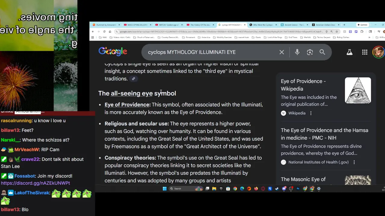Open Google Search Labs flask icon
The image size is (385, 216).
tap(350, 52)
